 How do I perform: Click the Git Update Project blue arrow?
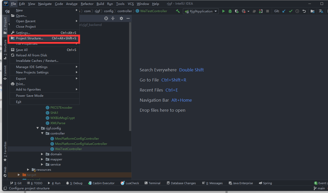click(x=284, y=11)
